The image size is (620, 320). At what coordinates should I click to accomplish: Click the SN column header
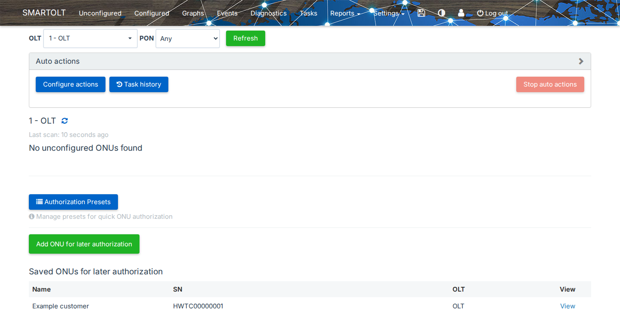[177, 289]
